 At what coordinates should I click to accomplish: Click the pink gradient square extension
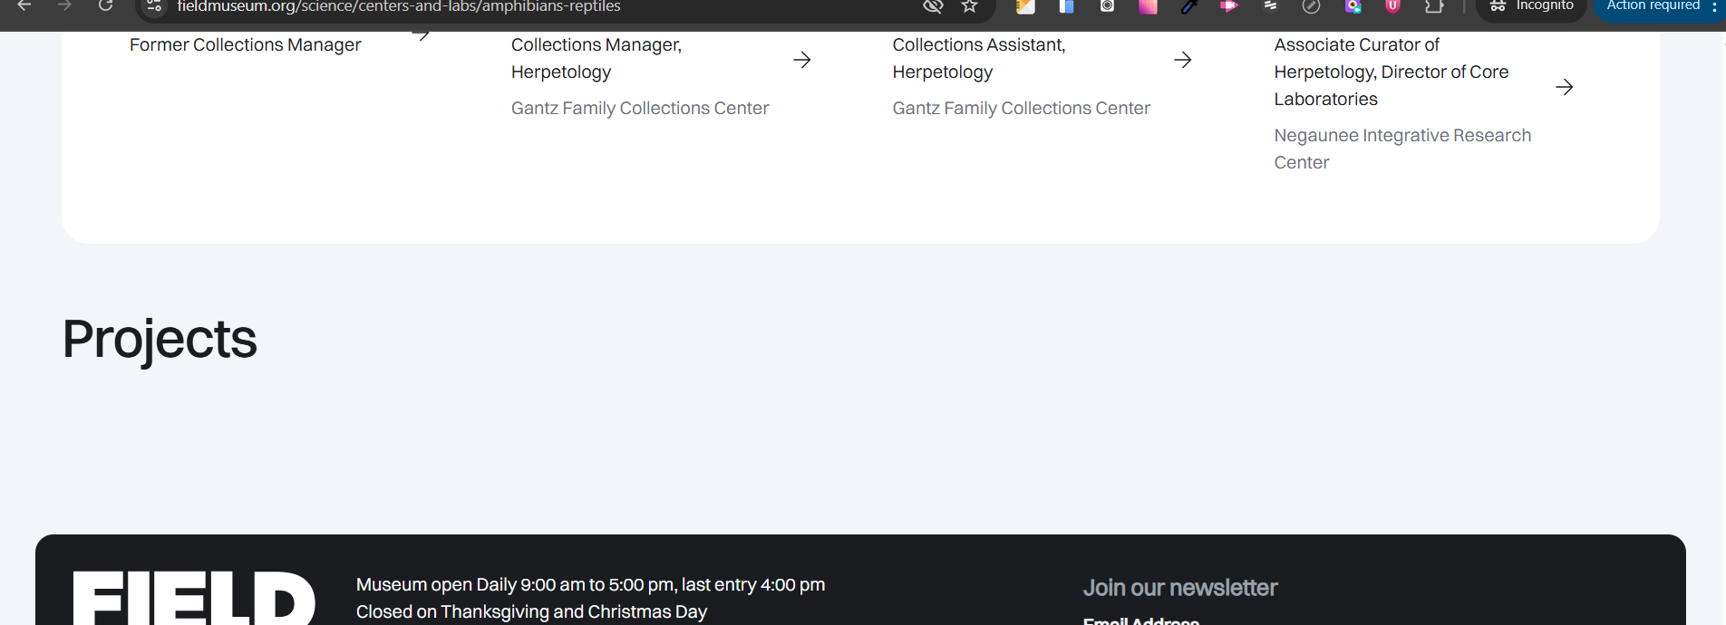pyautogui.click(x=1148, y=6)
